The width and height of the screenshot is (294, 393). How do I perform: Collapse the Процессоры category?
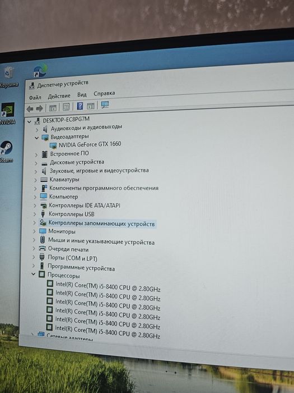point(33,274)
